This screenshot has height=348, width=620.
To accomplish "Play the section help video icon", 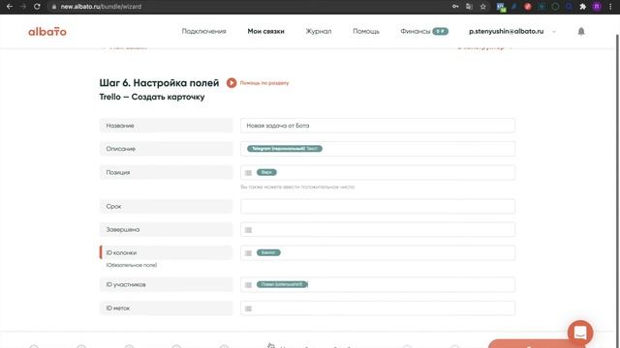I will pyautogui.click(x=232, y=83).
